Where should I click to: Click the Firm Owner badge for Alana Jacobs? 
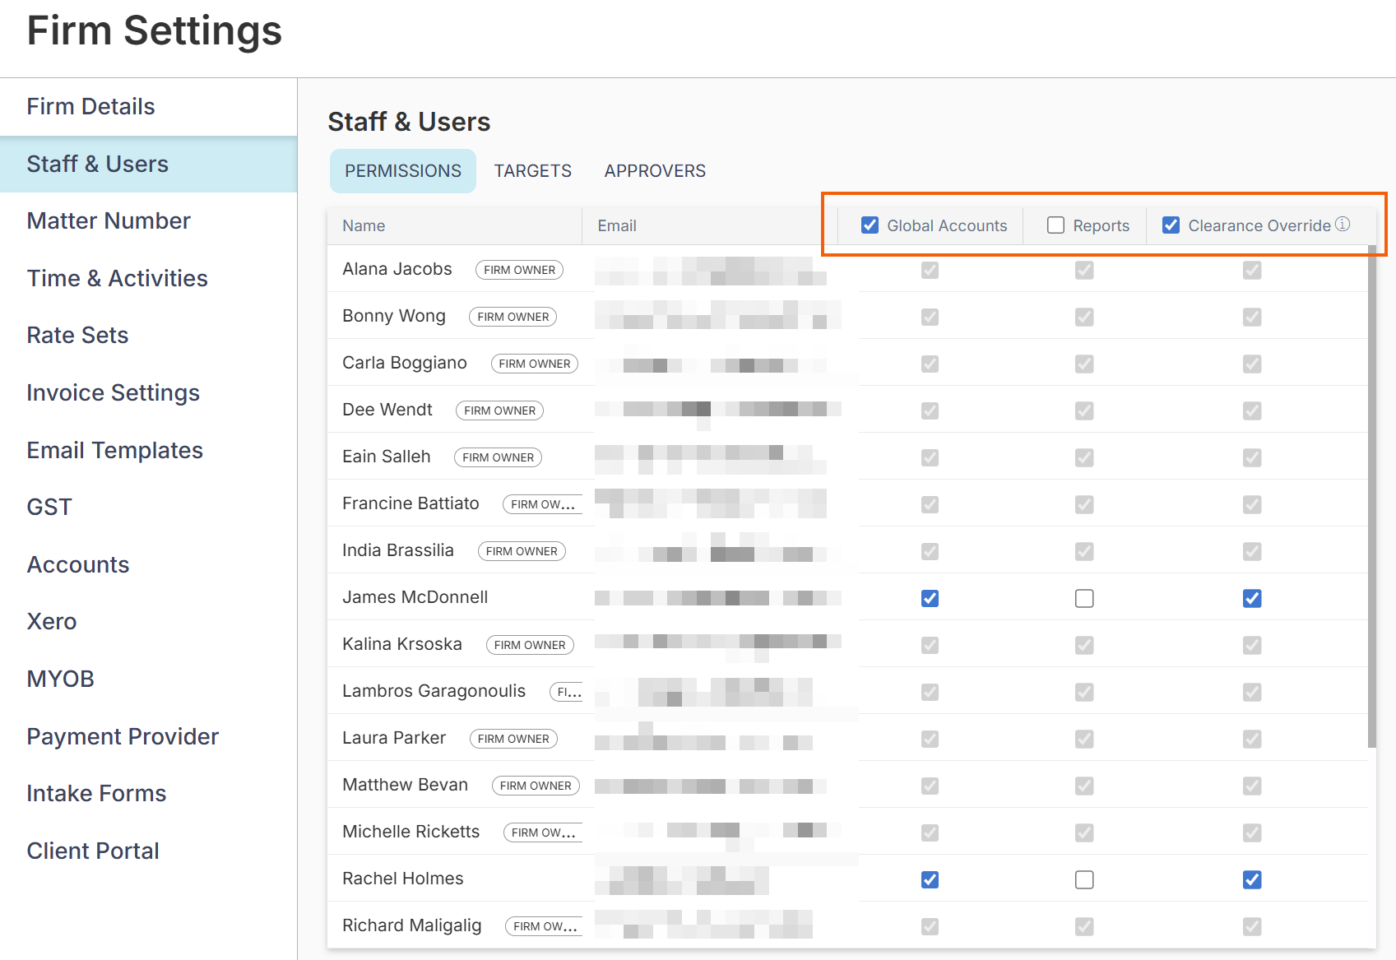[x=519, y=270]
